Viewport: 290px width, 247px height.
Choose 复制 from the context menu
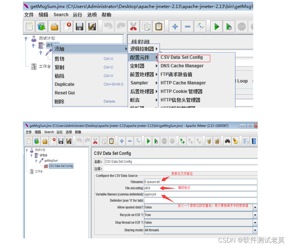coord(90,67)
